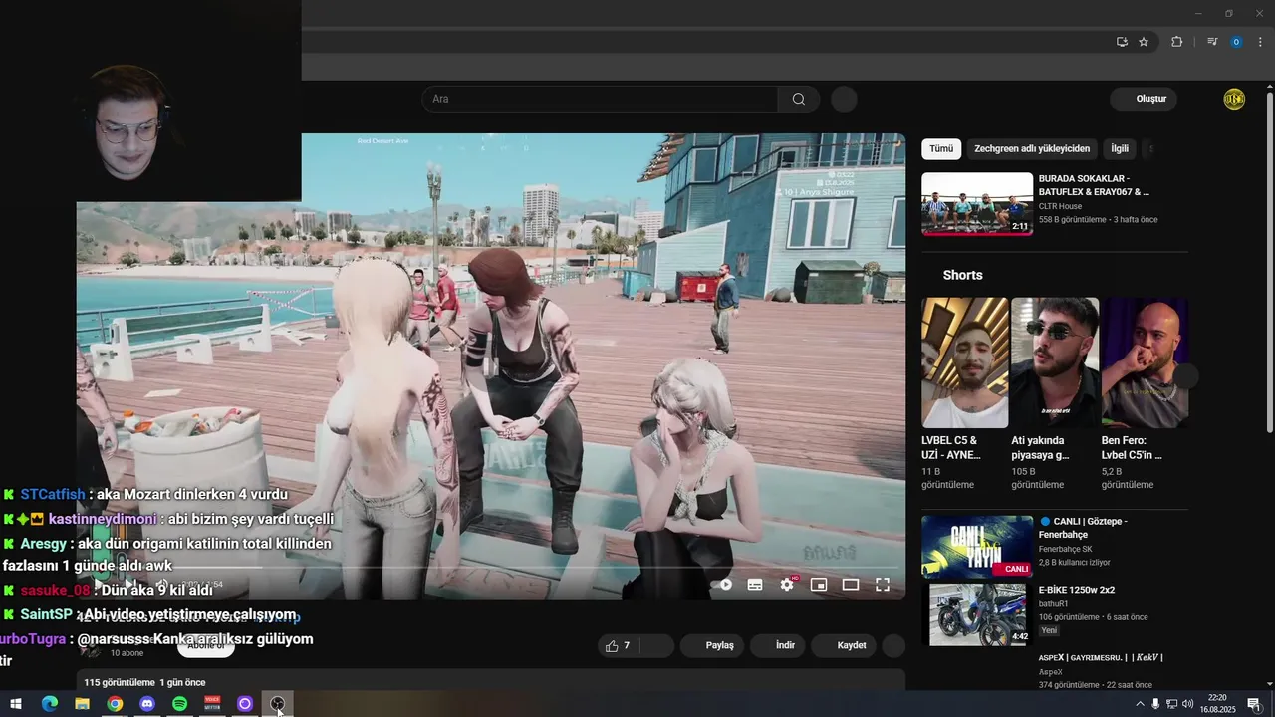The height and width of the screenshot is (717, 1275).
Task: Open Microsoft Edge from the taskbar
Action: [x=49, y=704]
